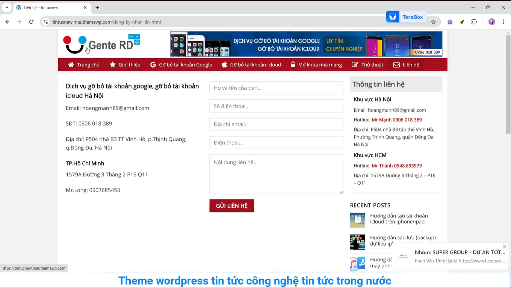Image resolution: width=511 pixels, height=288 pixels.
Task: Focus the Số điện thoại field
Action: (276, 106)
